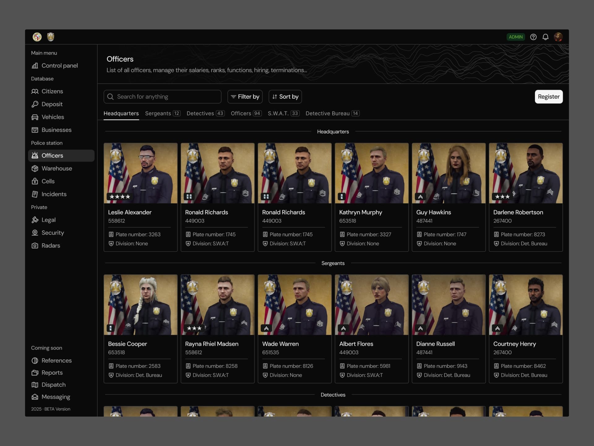
Task: Click the police badge logo in header
Action: coord(51,37)
